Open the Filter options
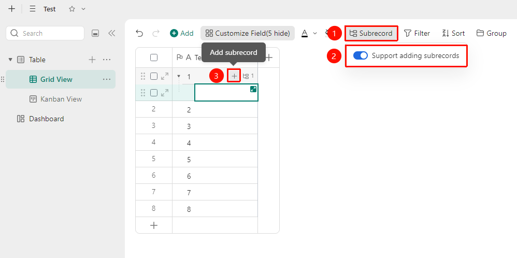Viewport: 517px width, 258px height. click(x=417, y=33)
